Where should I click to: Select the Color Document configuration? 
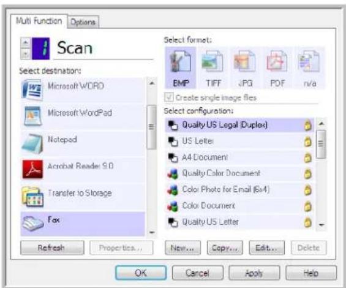[239, 207]
